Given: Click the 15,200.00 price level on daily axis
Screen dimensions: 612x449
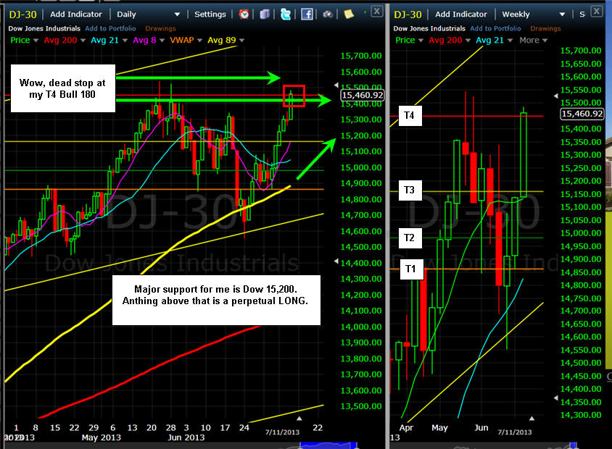Looking at the screenshot, I should [361, 135].
